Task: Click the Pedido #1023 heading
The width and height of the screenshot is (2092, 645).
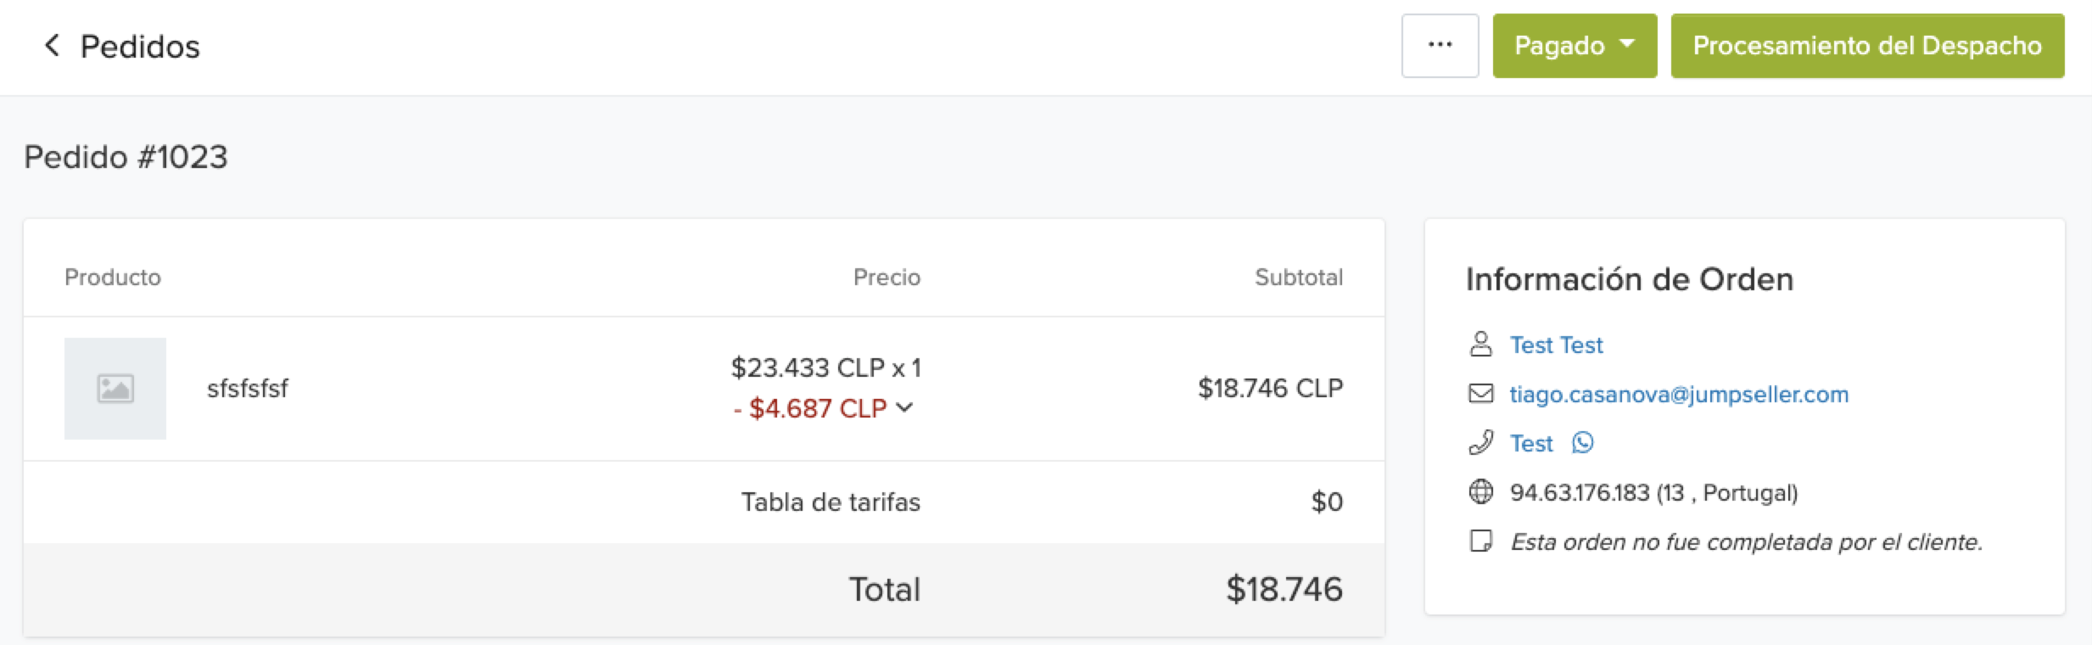Action: click(126, 157)
